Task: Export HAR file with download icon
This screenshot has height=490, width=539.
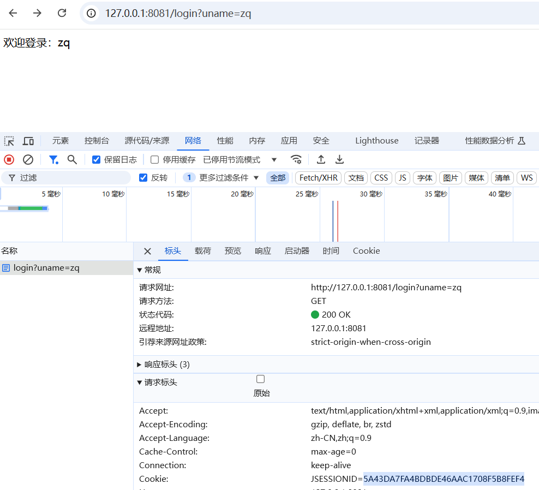Action: click(339, 159)
